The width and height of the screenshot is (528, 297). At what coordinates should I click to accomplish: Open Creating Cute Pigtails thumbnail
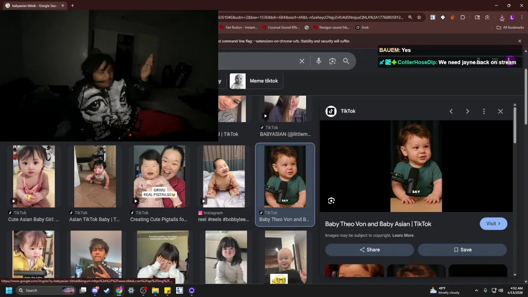[x=159, y=177]
